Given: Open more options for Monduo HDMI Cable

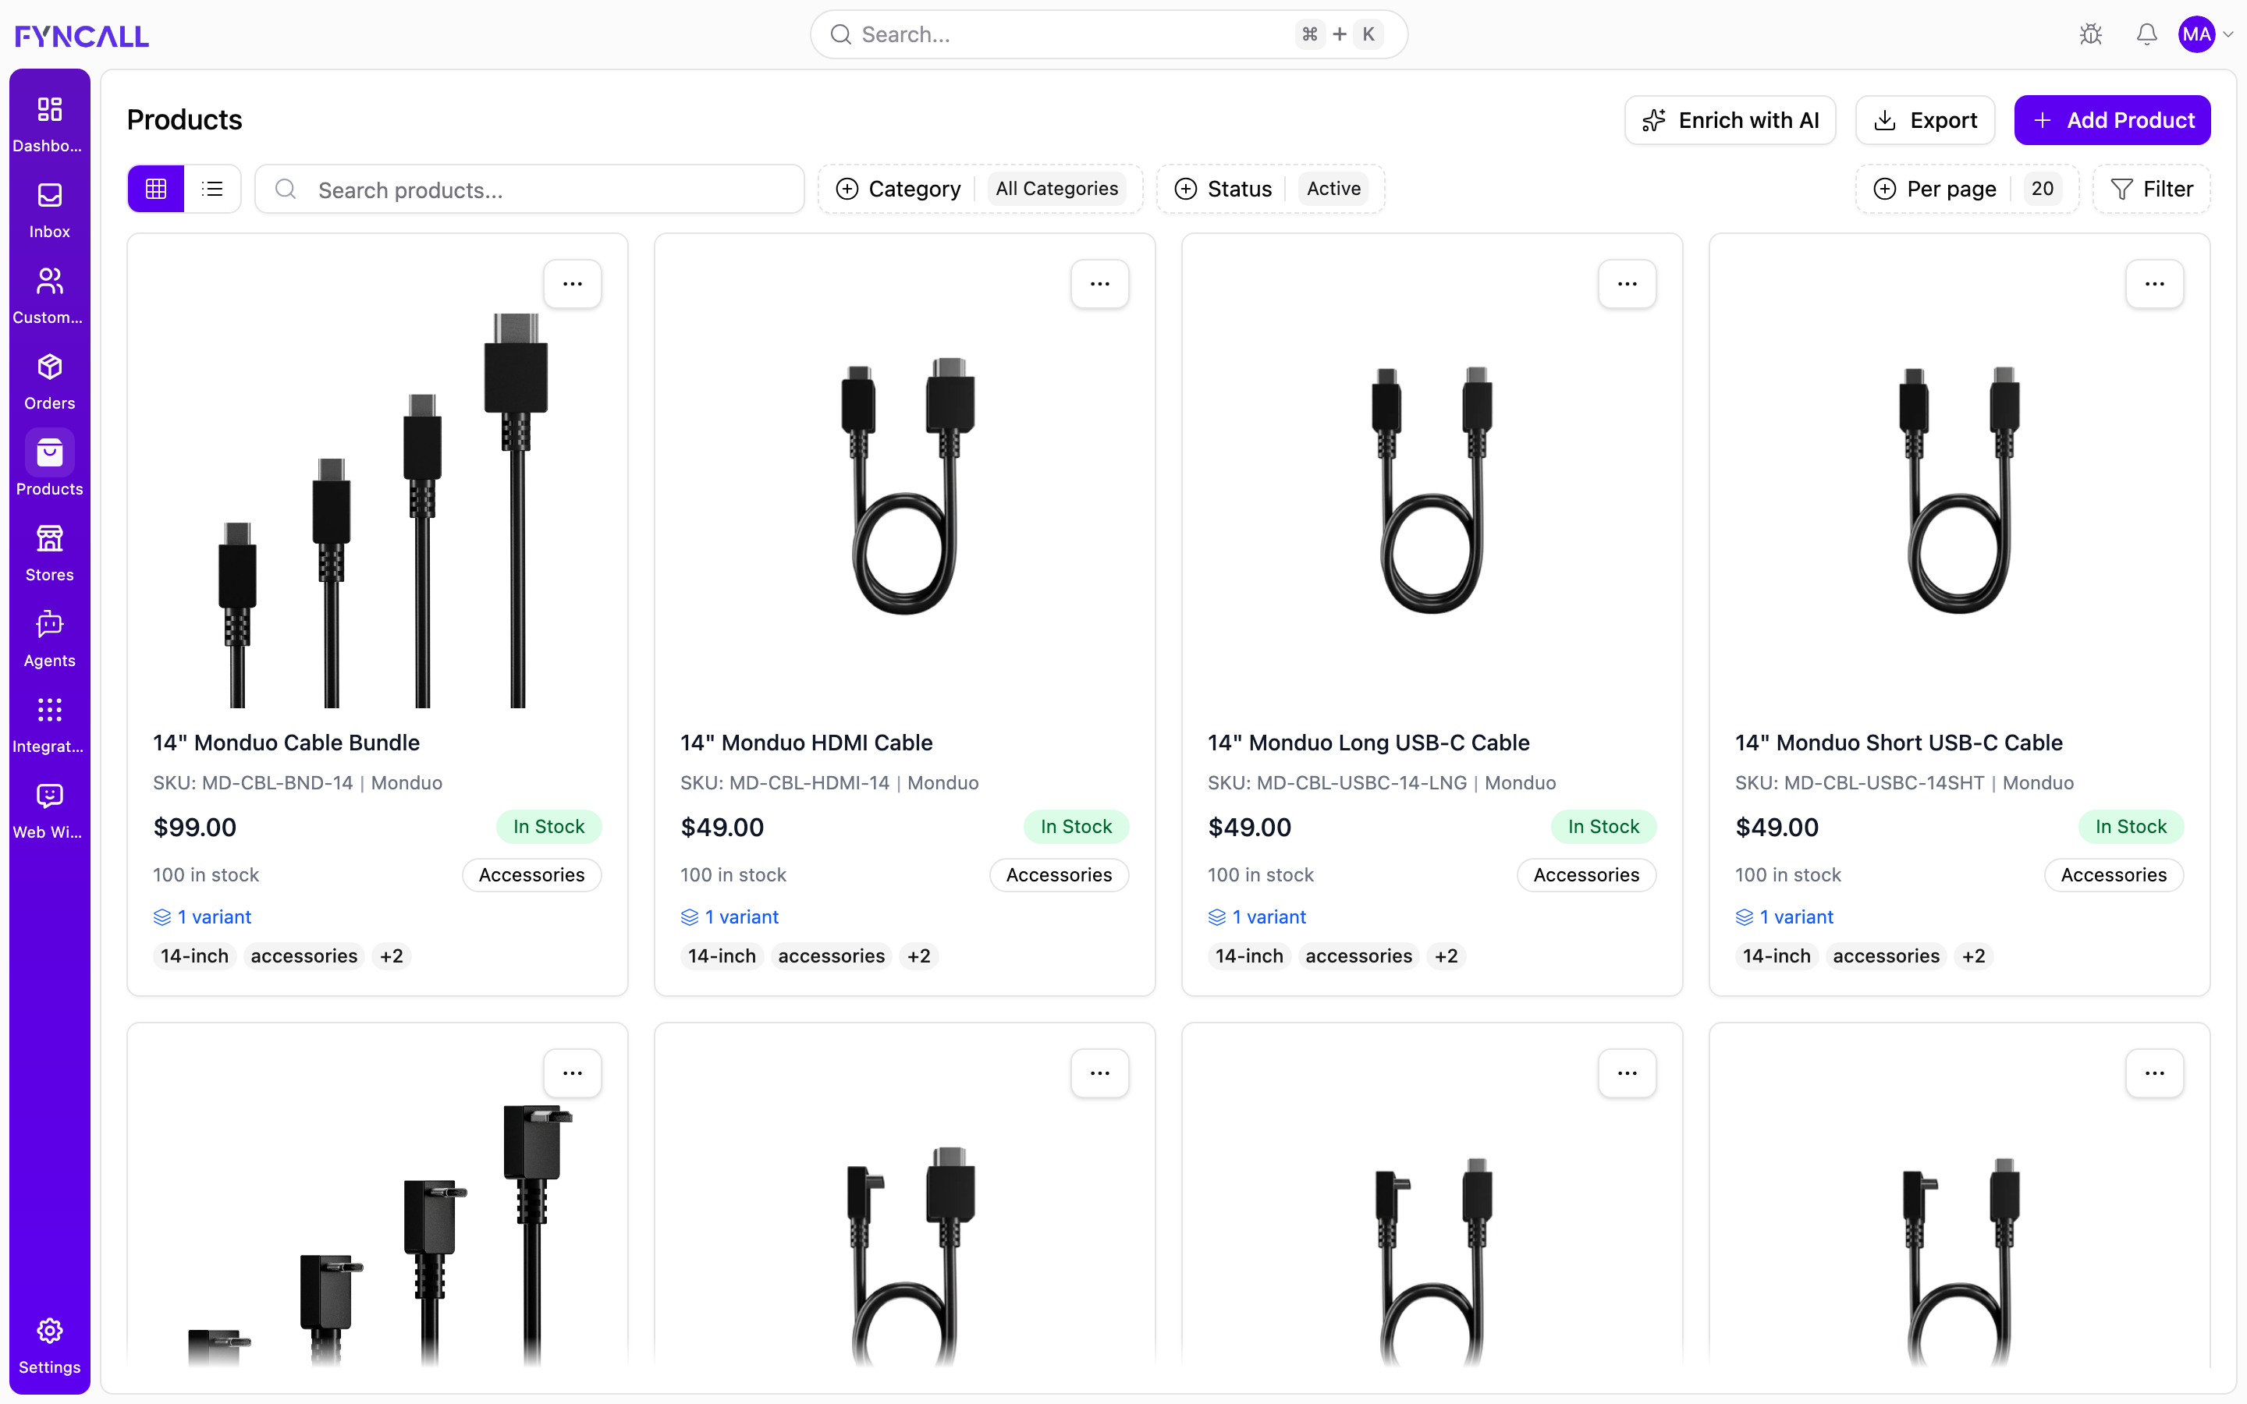Looking at the screenshot, I should click(x=1099, y=283).
